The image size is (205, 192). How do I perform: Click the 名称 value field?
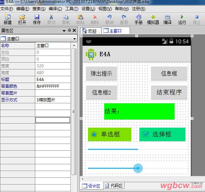tap(53, 46)
